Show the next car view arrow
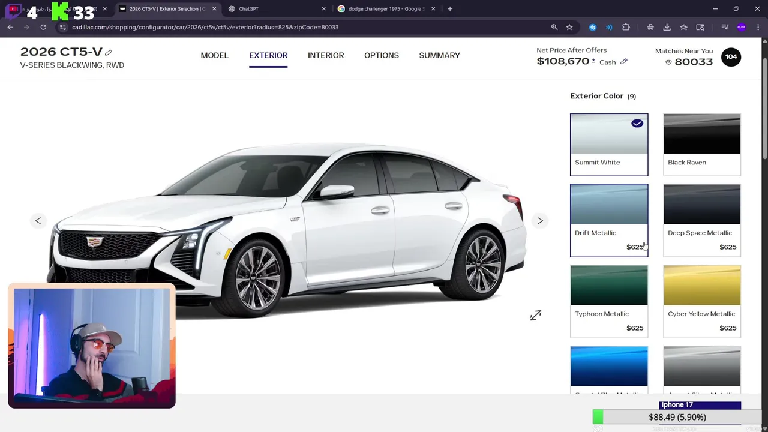The height and width of the screenshot is (432, 768). (540, 221)
